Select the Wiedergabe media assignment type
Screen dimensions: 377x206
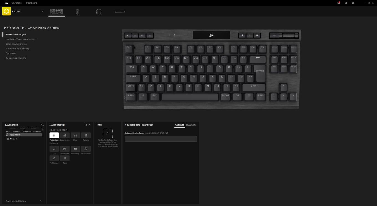[x=65, y=149]
